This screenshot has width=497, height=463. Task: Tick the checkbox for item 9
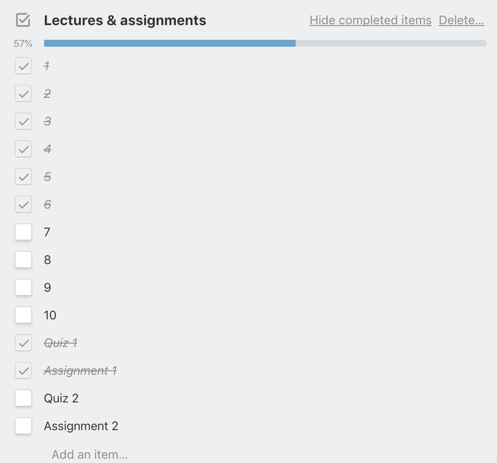[x=23, y=287]
